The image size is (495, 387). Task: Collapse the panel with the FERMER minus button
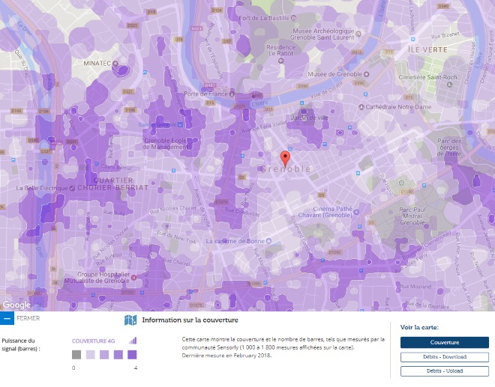pyautogui.click(x=7, y=318)
